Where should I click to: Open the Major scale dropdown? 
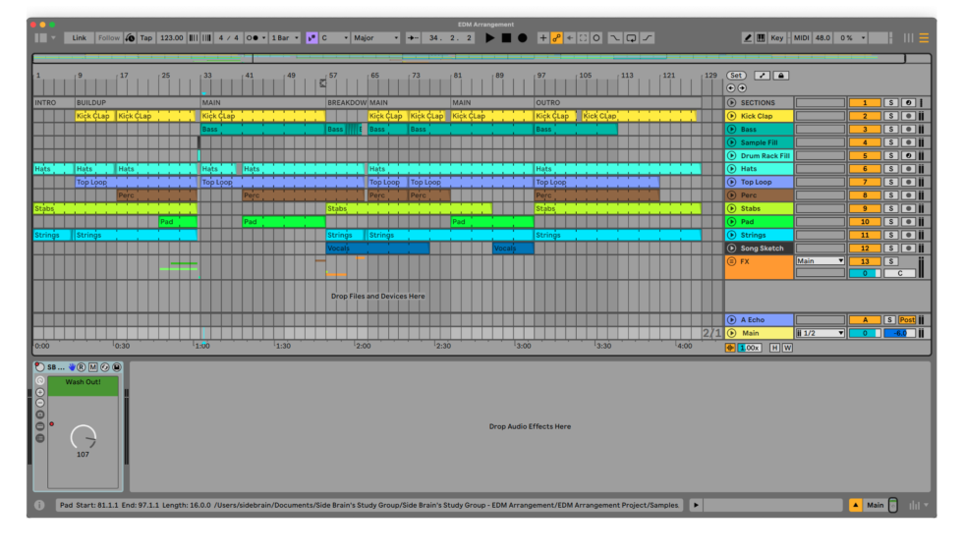click(x=375, y=38)
